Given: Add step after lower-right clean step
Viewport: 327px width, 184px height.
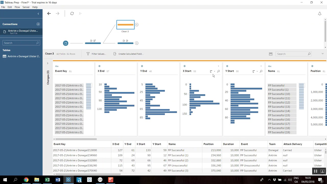Looking at the screenshot, I should (x=137, y=43).
